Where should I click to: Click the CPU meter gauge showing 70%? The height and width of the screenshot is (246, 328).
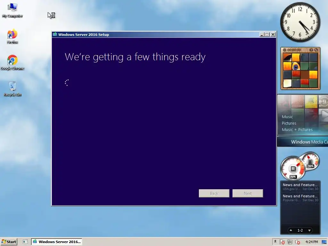pos(293,168)
